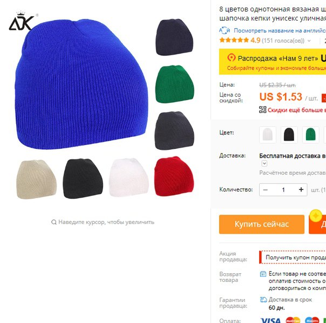This screenshot has width=326, height=323.
Task: Click the location pin sale icon
Action: (x=231, y=58)
